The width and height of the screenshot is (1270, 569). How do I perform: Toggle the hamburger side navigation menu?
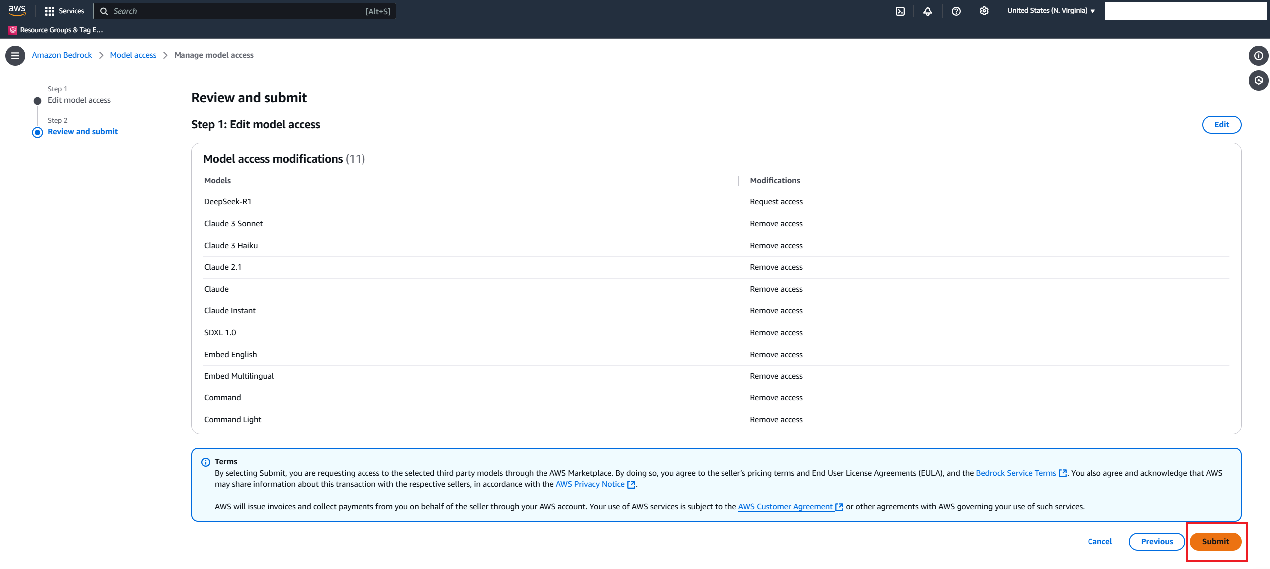pos(15,55)
